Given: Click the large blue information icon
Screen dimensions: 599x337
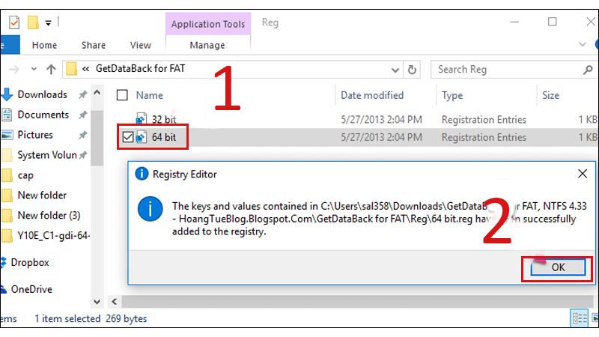Looking at the screenshot, I should click(x=150, y=209).
